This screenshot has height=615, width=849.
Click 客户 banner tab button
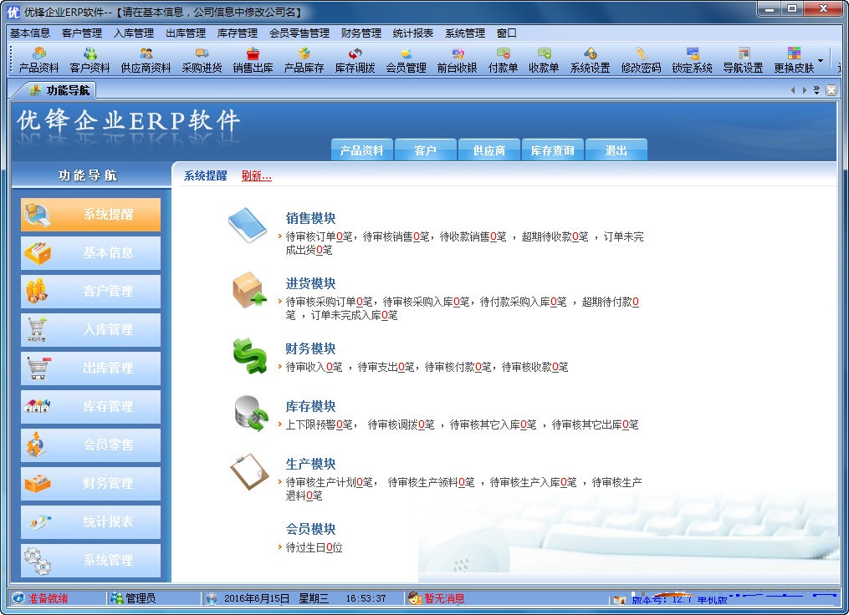tap(425, 150)
